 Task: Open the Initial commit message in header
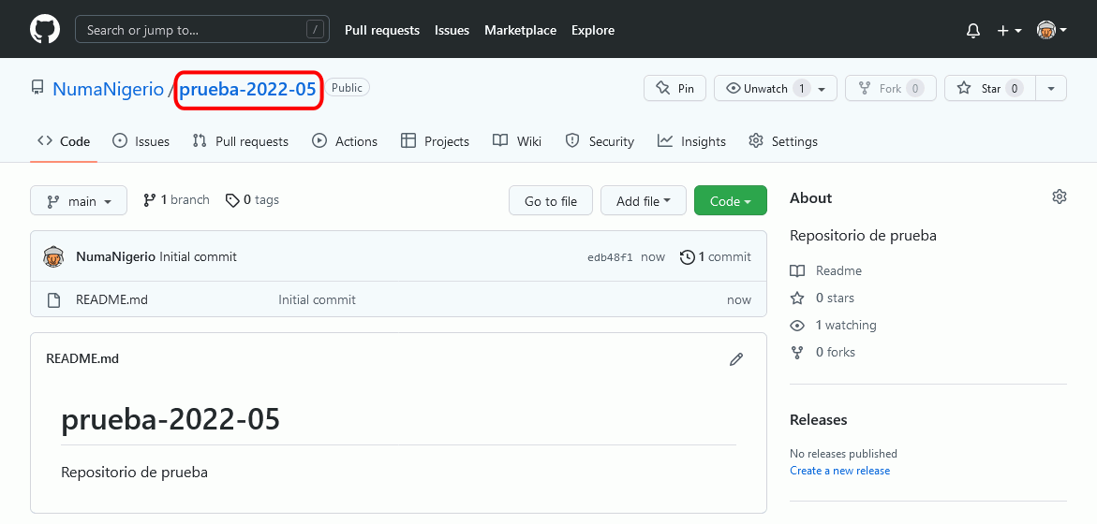pos(198,256)
